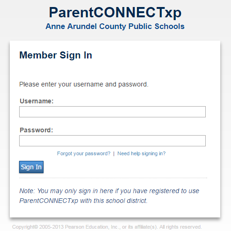
Task: Open the "Forgot your password?" link
Action: 84,154
